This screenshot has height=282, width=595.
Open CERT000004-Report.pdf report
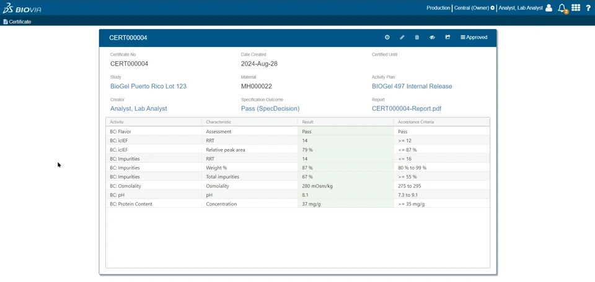[407, 109]
